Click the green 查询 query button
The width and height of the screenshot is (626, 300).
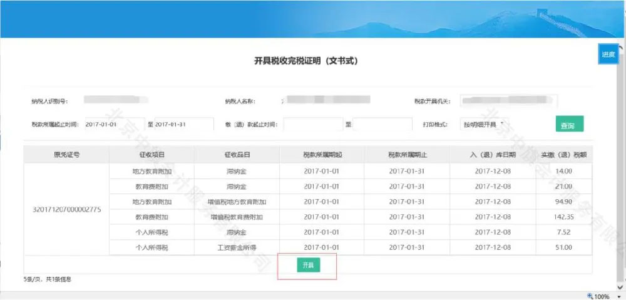point(568,124)
